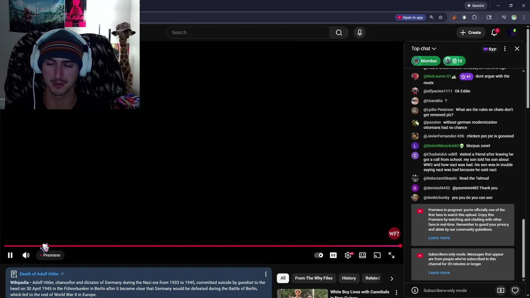The image size is (530, 298).
Task: Focus the YouTube Search field
Action: pos(248,33)
